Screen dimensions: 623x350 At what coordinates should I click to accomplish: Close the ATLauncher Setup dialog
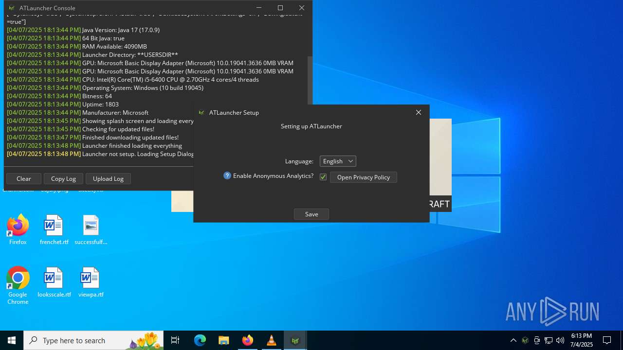click(418, 112)
